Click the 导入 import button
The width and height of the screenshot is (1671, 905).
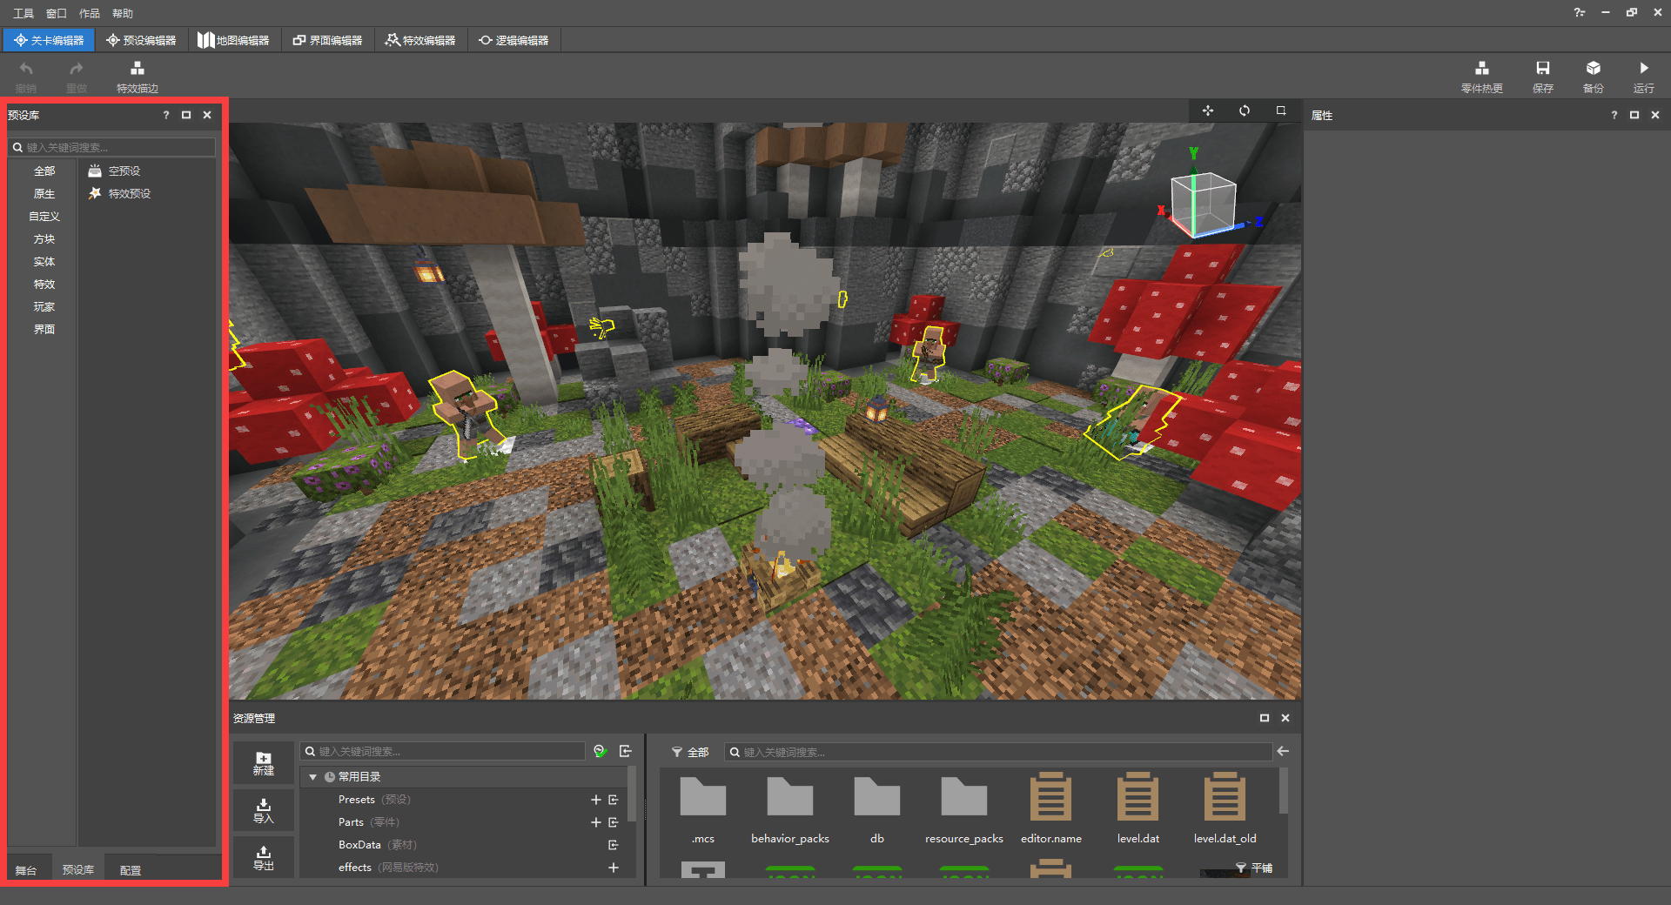tap(263, 810)
